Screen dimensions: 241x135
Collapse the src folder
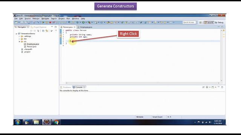(19, 42)
